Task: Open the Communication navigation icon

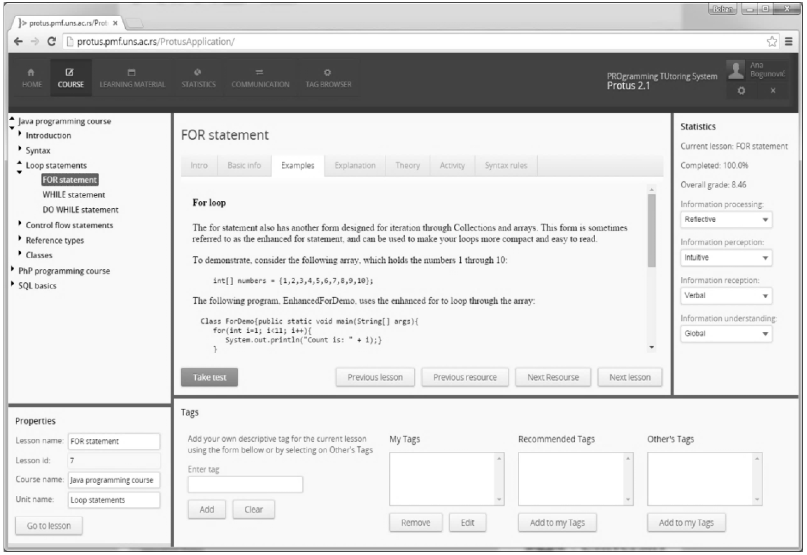Action: (x=260, y=72)
